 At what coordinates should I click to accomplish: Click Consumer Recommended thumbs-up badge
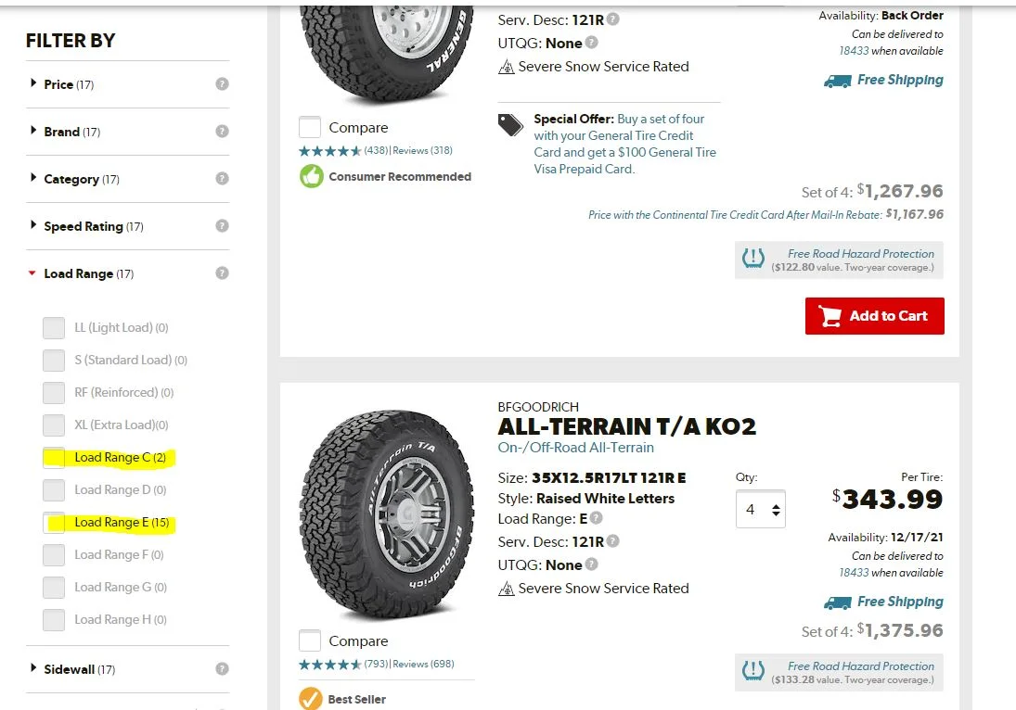coord(311,176)
